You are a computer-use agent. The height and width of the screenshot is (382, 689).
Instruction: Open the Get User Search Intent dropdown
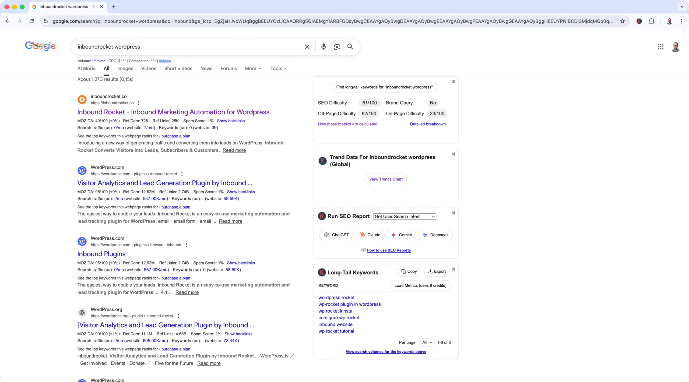[404, 216]
